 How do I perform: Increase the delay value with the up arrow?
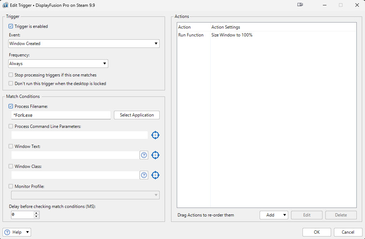pos(36,213)
